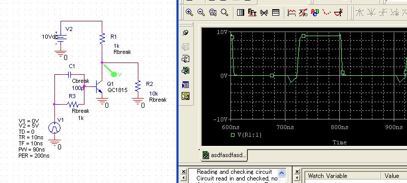407x183 pixels.
Task: Click the Zoom Fit magnifier icon
Action: point(224,12)
